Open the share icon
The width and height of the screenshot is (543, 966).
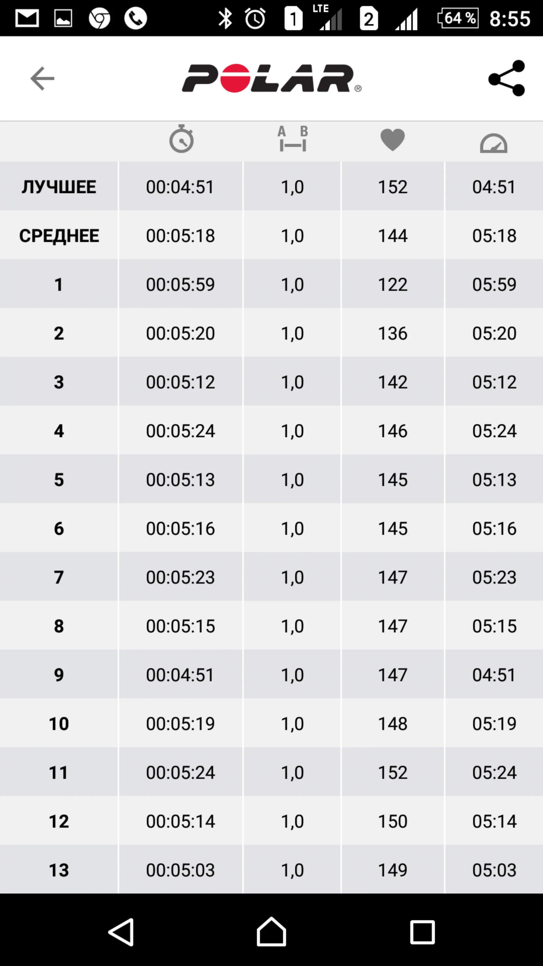[x=507, y=78]
